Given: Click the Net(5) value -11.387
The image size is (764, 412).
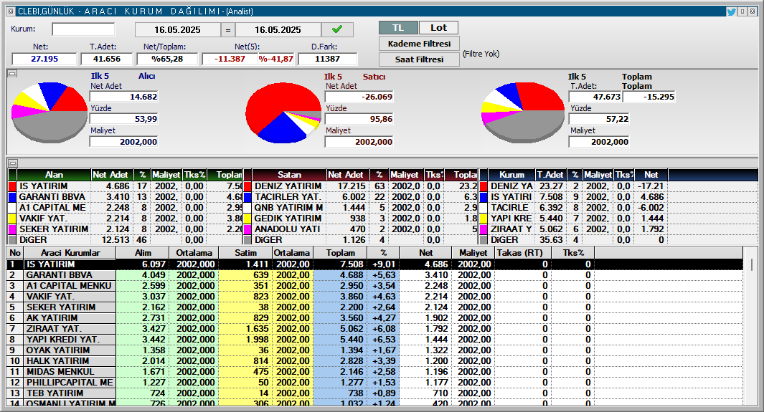Looking at the screenshot, I should click(x=230, y=59).
